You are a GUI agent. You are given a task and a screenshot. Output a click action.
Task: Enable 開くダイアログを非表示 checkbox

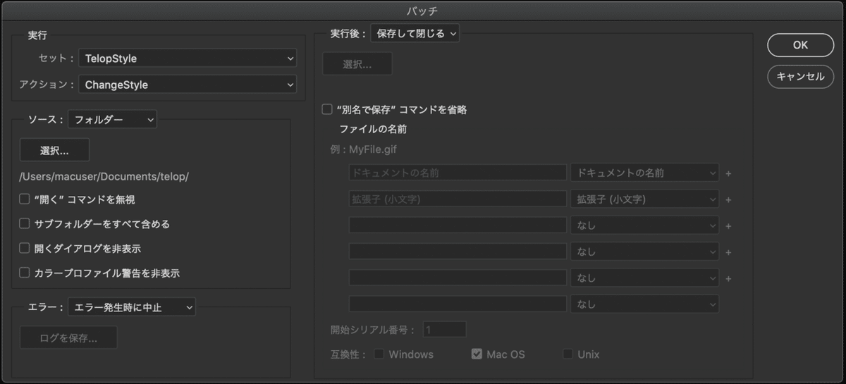click(x=25, y=249)
